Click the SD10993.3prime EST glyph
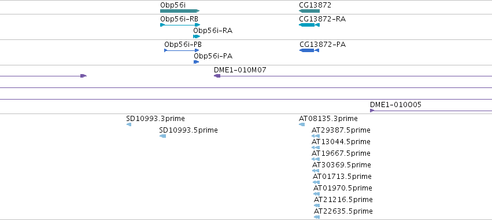Image resolution: width=492 pixels, height=220 pixels. click(x=129, y=124)
